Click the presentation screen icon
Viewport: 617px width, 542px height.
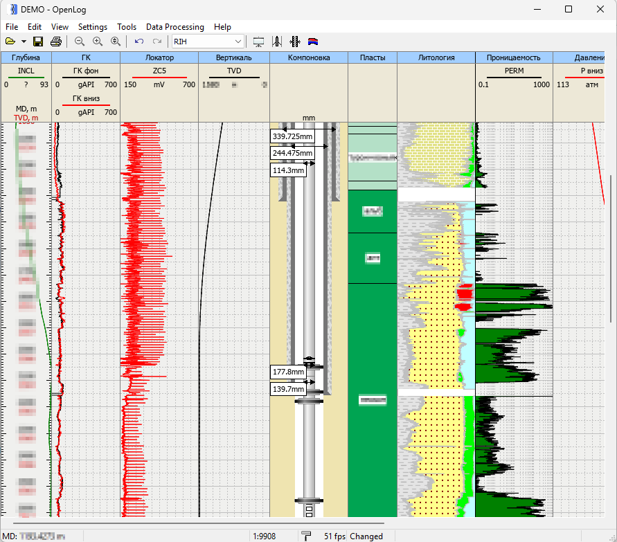[x=258, y=42]
